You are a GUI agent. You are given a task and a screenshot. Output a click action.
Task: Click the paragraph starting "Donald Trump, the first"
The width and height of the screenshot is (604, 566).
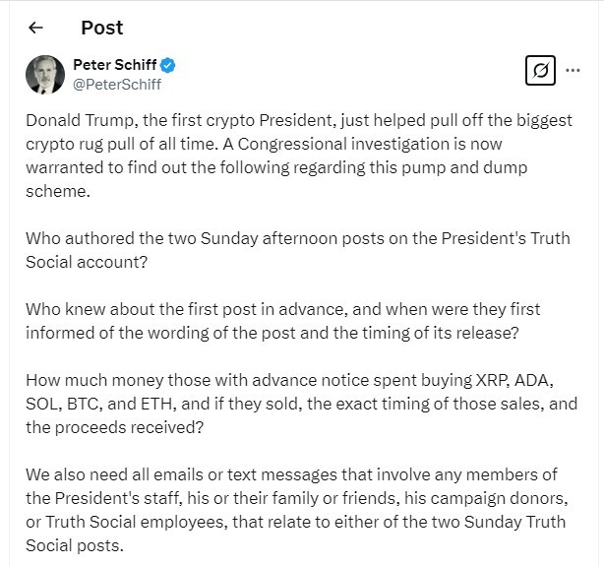(295, 146)
